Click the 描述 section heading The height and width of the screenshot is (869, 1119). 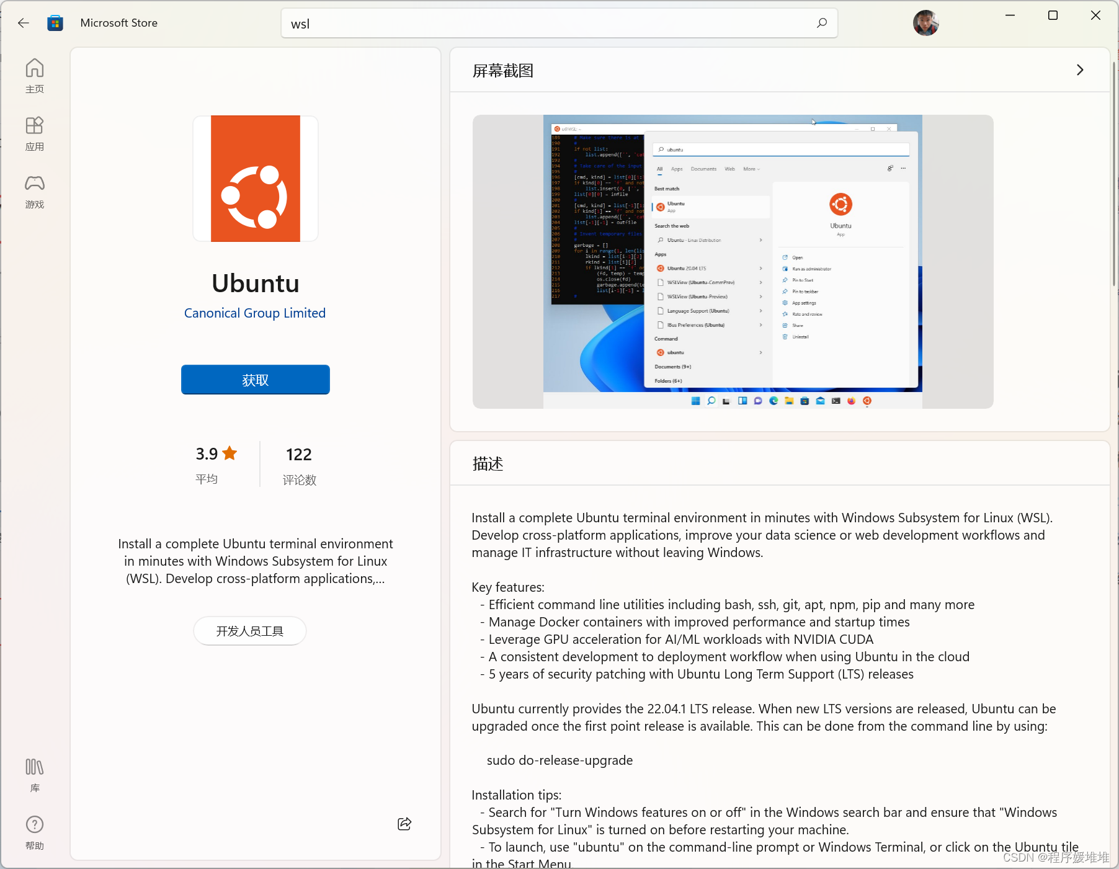(488, 464)
